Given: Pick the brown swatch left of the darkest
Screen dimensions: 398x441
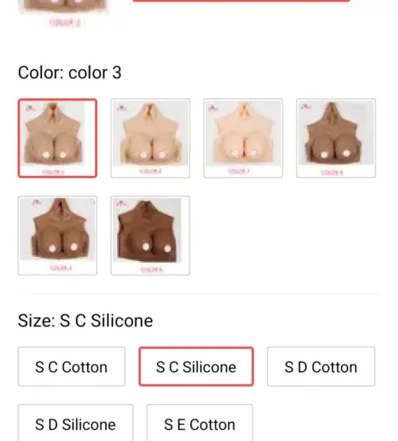Looking at the screenshot, I should pyautogui.click(x=58, y=235).
